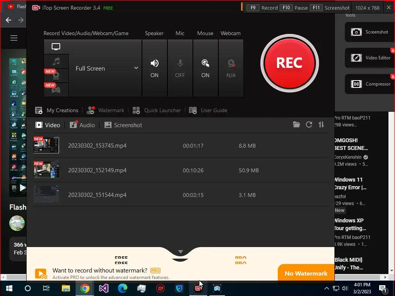Click orange watermark promo icon
Viewport: 395px width, 296px height.
(41, 274)
